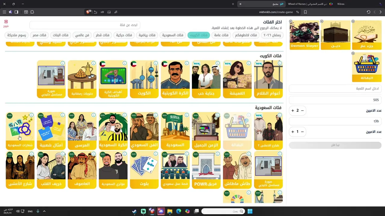Open a new browser tab

[x=233, y=4]
